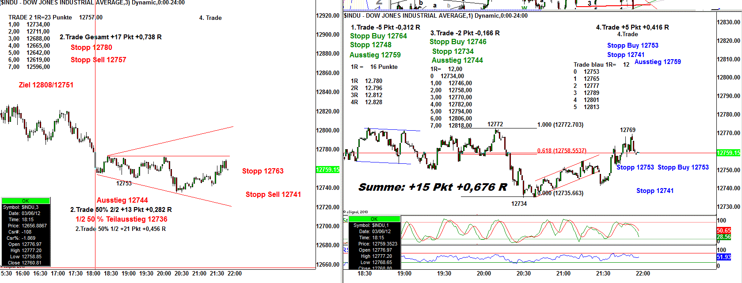
Task: Click the red 12759.15 price tag on right axis
Action: click(728, 153)
